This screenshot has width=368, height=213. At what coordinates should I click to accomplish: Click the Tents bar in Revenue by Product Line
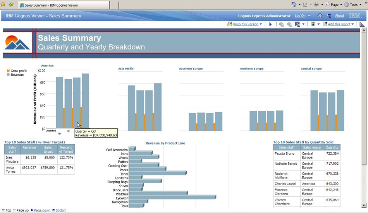pyautogui.click(x=158, y=173)
